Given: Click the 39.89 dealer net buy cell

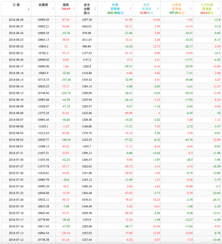Looking at the screenshot, I should click(x=189, y=186).
